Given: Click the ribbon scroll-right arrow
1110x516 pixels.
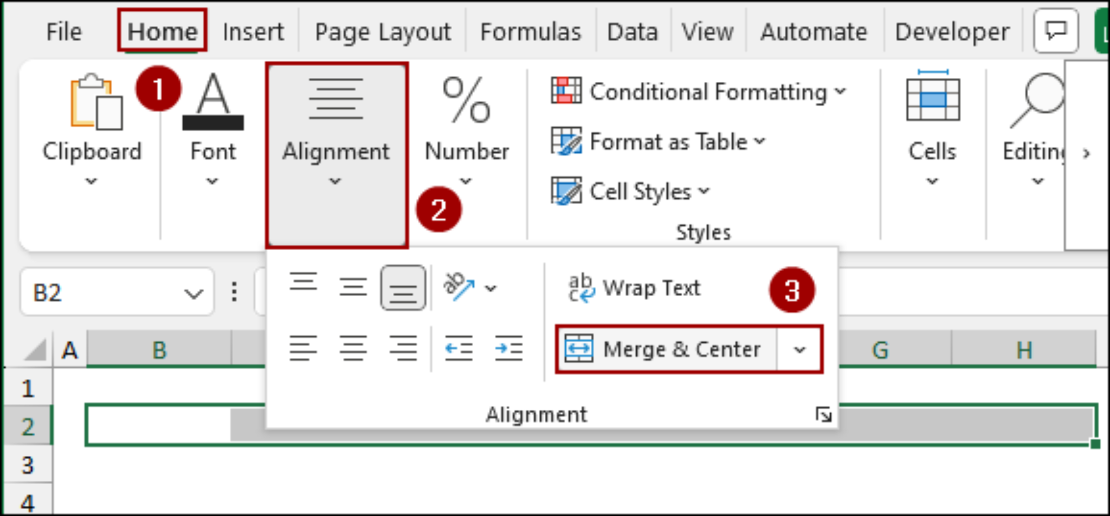Looking at the screenshot, I should point(1086,153).
